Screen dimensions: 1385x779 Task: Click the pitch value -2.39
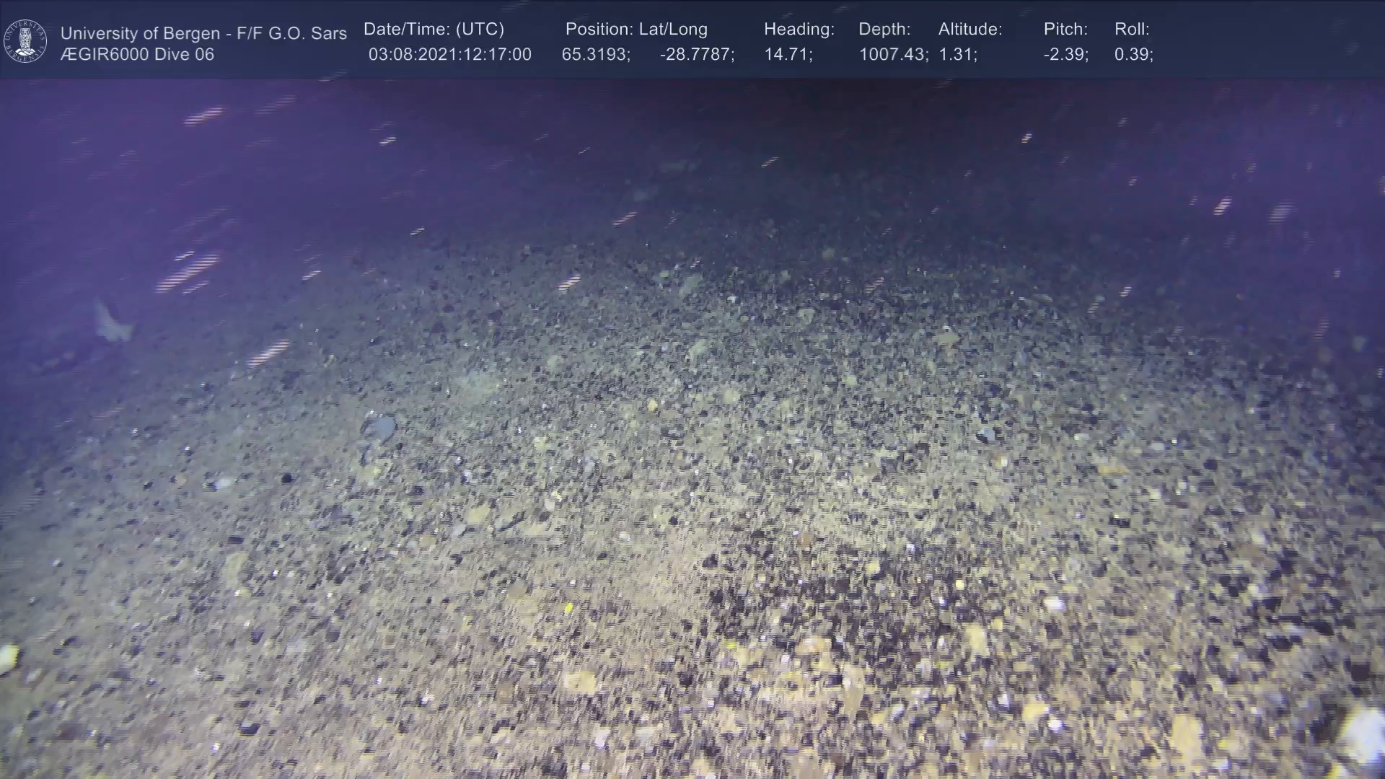point(1065,55)
